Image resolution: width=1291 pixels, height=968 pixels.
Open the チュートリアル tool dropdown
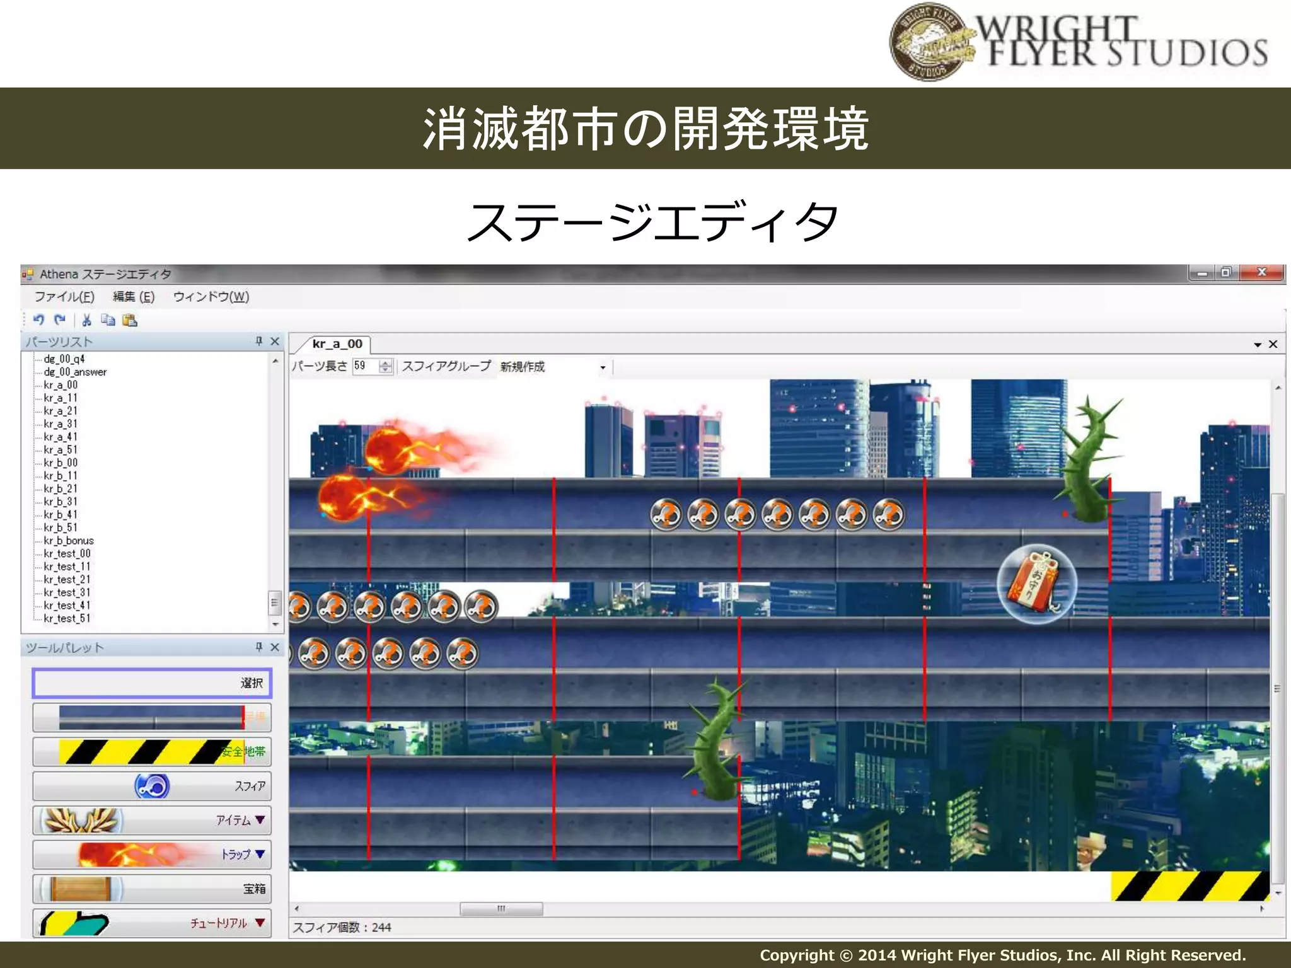[152, 923]
